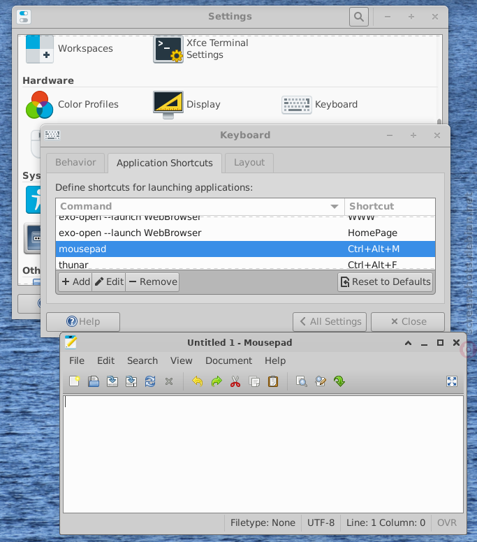Open Keyboard item in Settings Hardware section
The image size is (477, 542).
319,104
